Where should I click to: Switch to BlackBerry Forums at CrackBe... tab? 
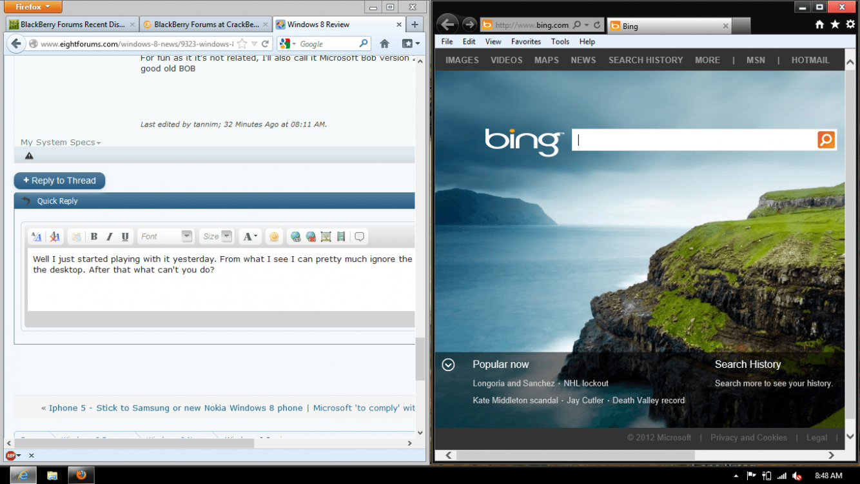[x=204, y=25]
